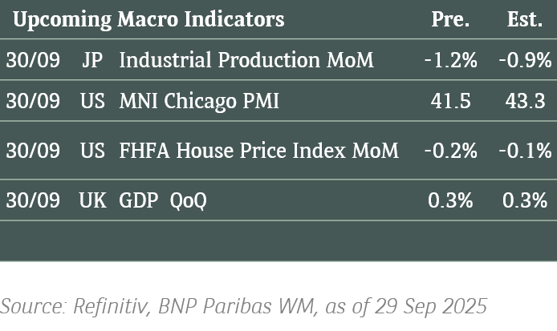Click UK GDP previous value 0.3%
Image resolution: width=557 pixels, height=331 pixels.
point(450,200)
